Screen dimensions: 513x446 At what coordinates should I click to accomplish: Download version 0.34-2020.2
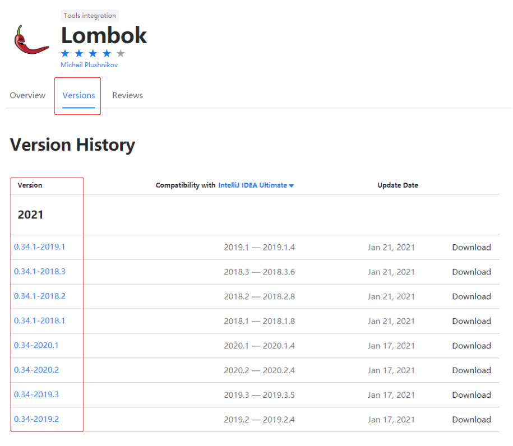pos(472,370)
